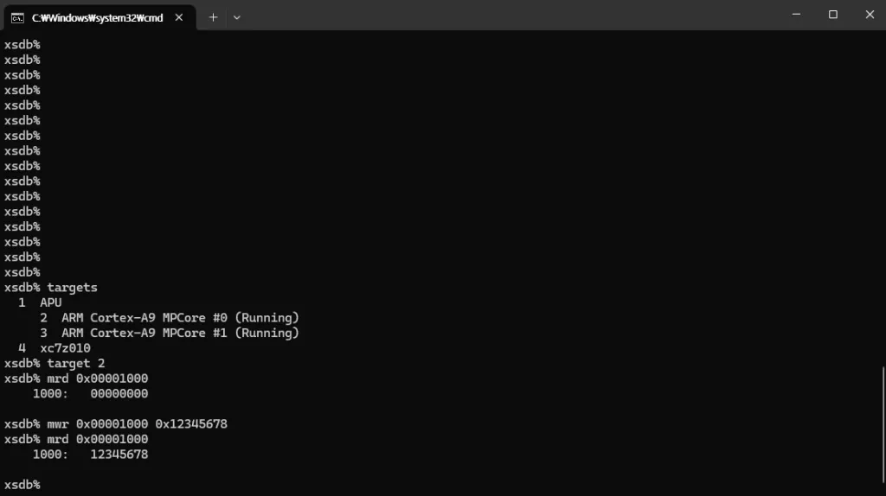Screen dimensions: 886x496
Task: Click the '4 xc7z010' target line
Action: point(55,348)
